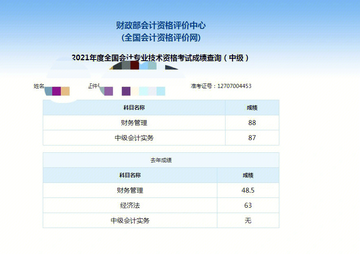Click the score 48.5 cell
This screenshot has width=360, height=257.
(x=248, y=190)
